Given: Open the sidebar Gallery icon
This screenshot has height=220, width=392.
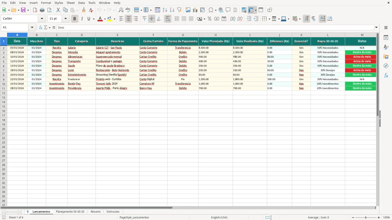Looking at the screenshot, I should [386, 56].
